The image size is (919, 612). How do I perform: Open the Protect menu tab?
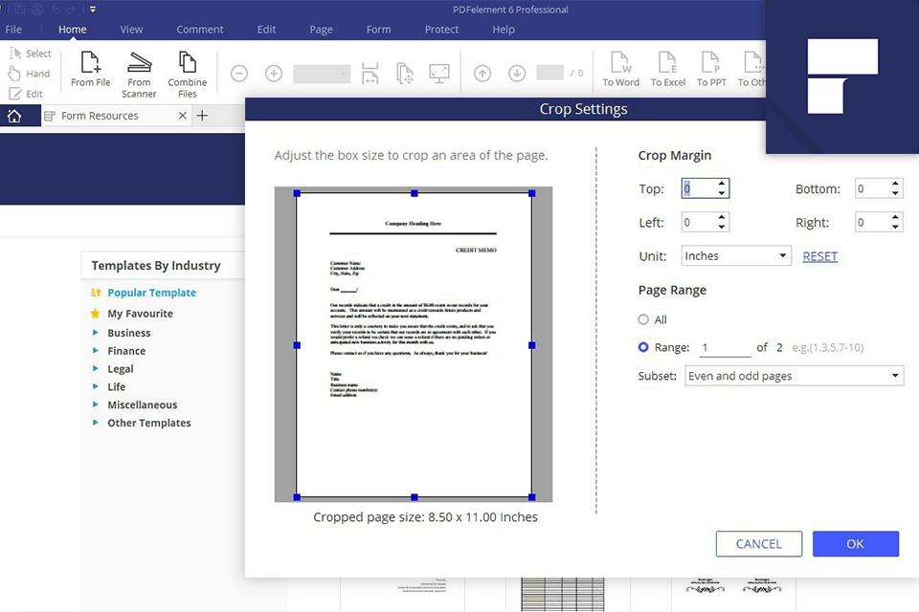coord(441,30)
